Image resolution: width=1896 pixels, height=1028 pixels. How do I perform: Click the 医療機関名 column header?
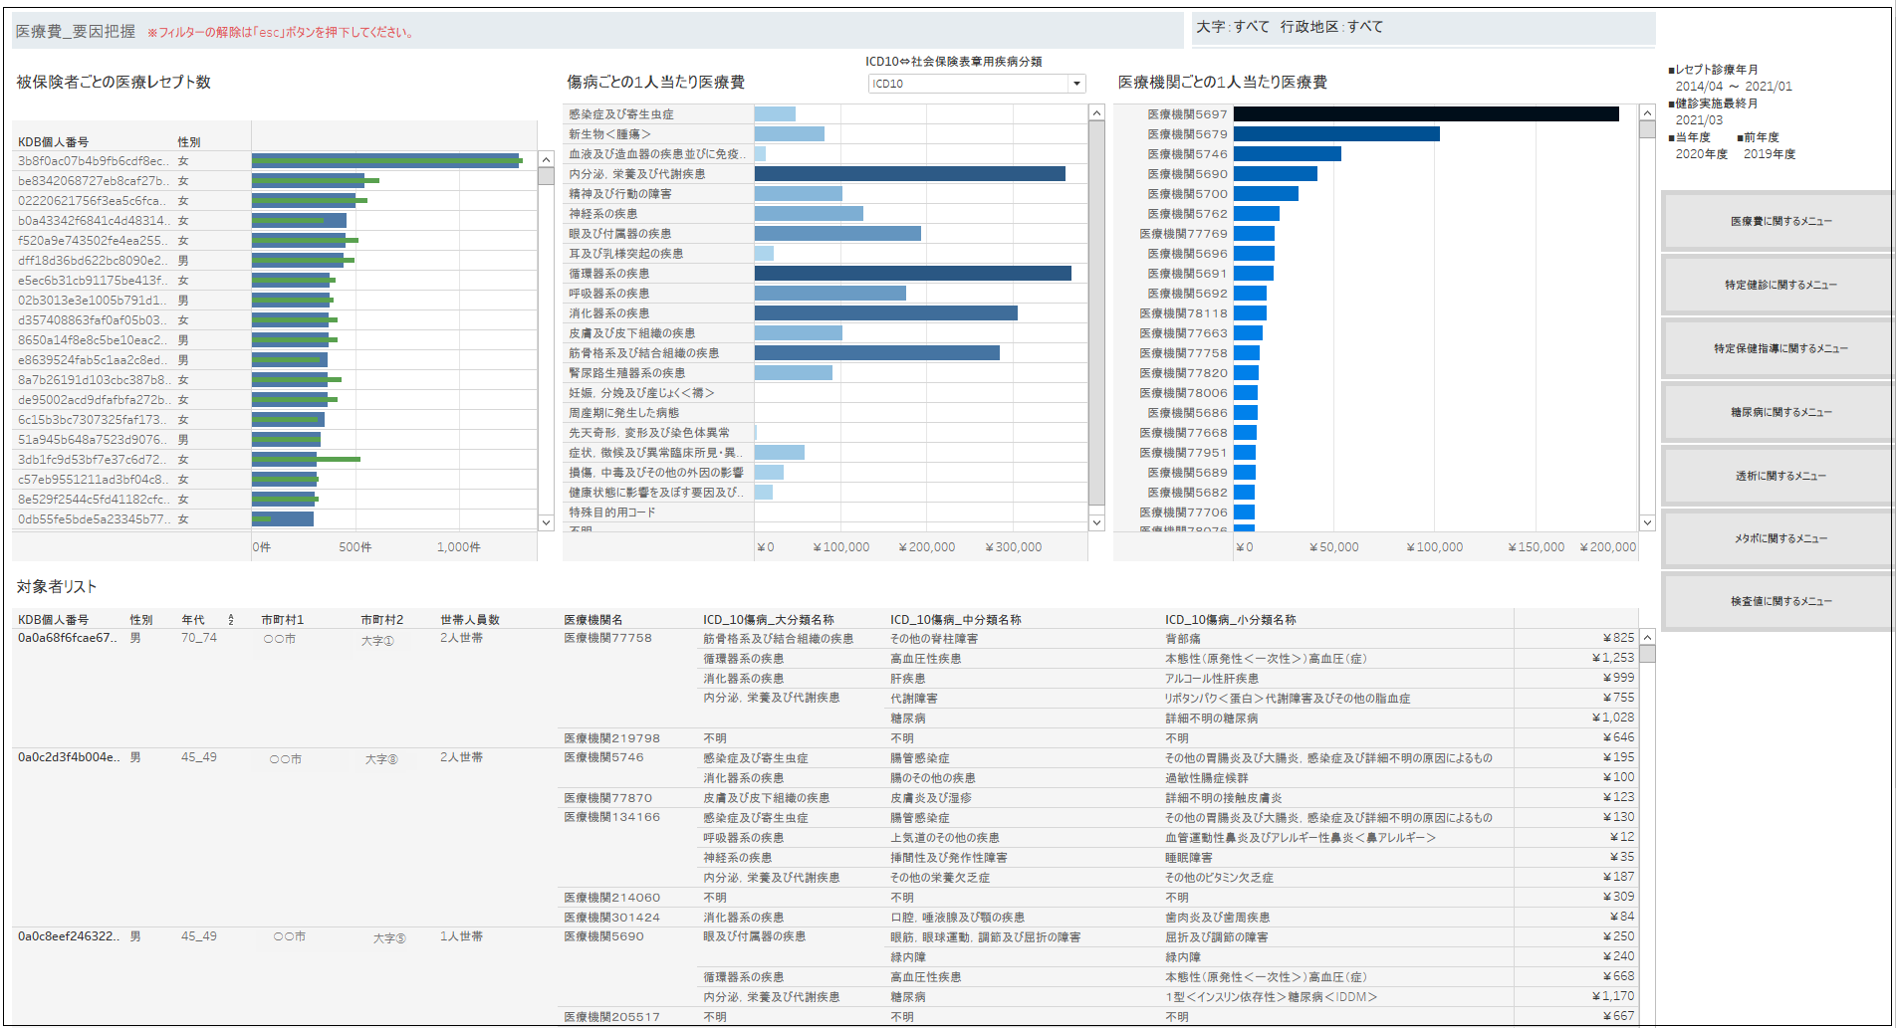592,620
